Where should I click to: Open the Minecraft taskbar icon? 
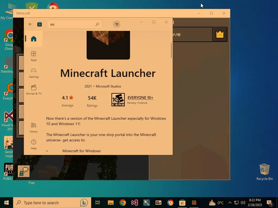click(x=194, y=203)
